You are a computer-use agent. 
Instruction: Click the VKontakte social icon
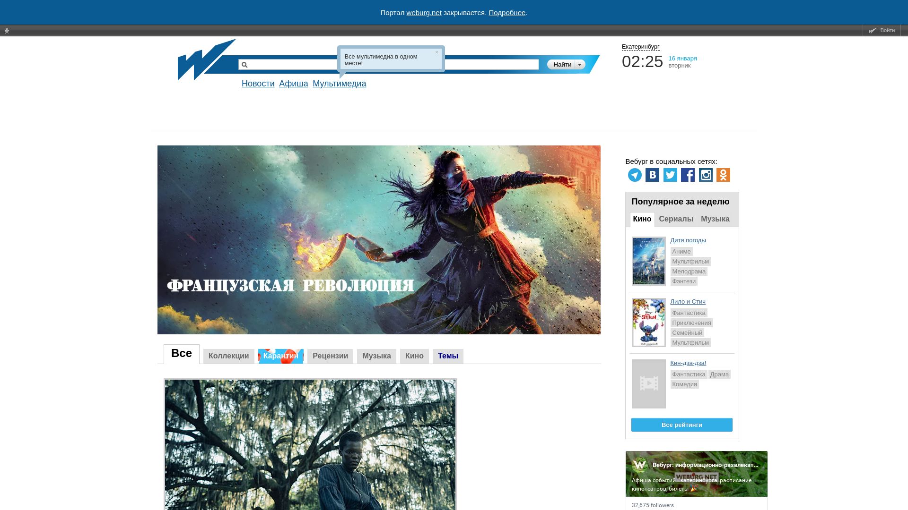point(653,175)
